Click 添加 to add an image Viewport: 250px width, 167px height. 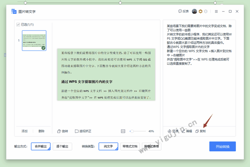tap(25, 131)
